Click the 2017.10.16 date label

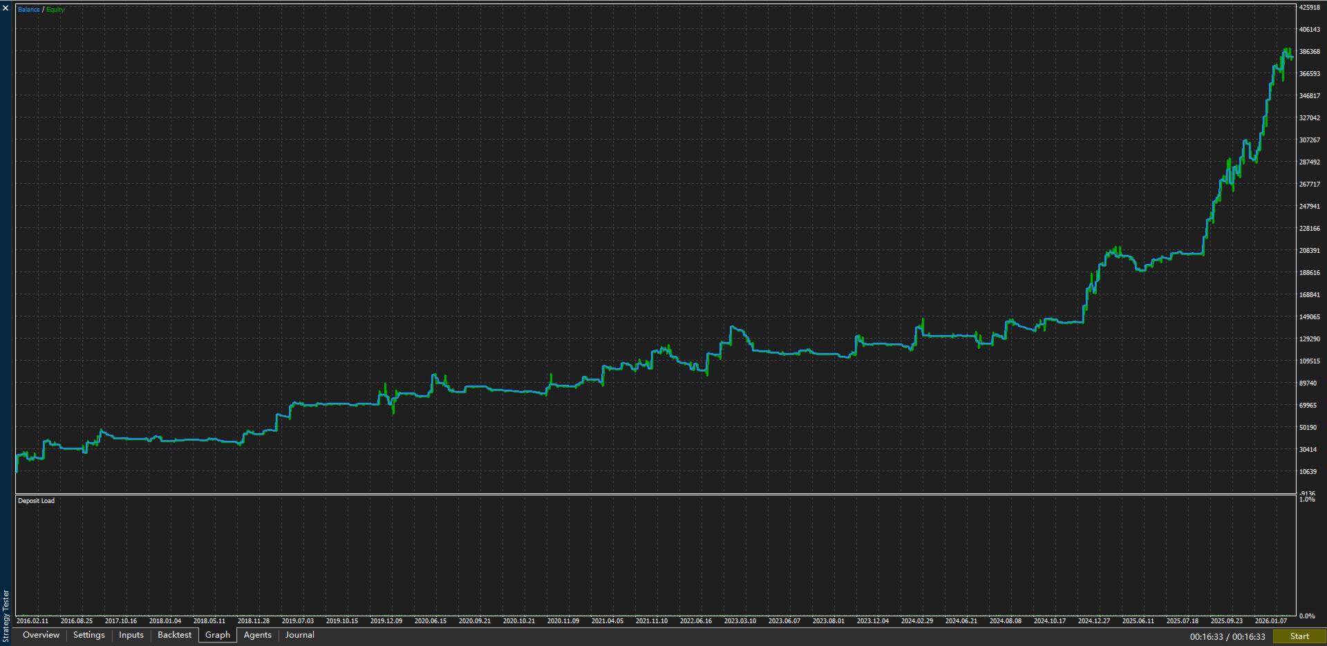(x=121, y=621)
